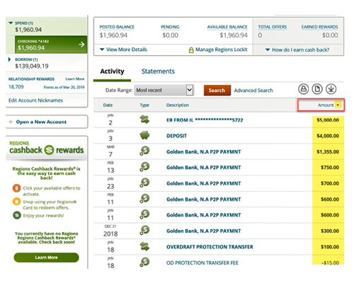Click the PENDING label
Image resolution: width=354 pixels, height=283 pixels.
(x=170, y=27)
